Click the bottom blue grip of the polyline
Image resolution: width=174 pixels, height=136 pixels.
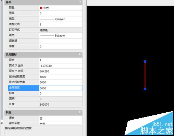145,89
